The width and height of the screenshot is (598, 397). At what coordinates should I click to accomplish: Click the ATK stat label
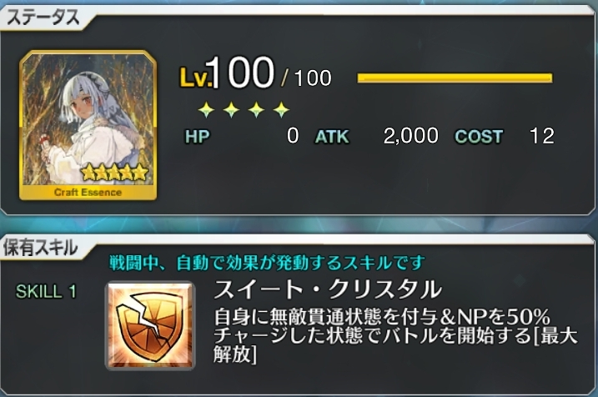(332, 137)
